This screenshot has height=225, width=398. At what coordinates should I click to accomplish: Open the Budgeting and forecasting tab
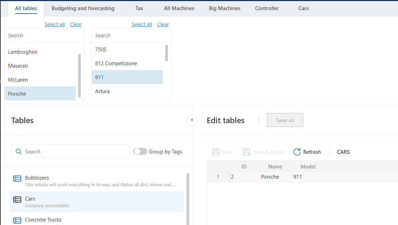tap(83, 8)
